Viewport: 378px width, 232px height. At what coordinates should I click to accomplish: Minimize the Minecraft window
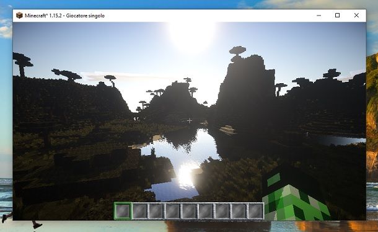(319, 16)
